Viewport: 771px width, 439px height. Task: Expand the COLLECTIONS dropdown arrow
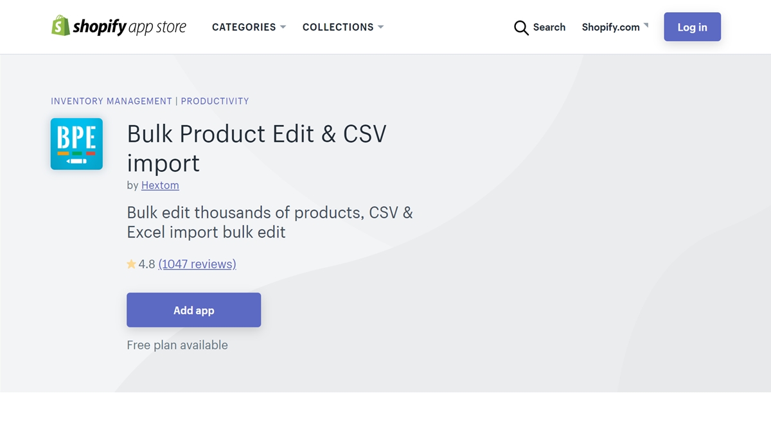point(380,27)
